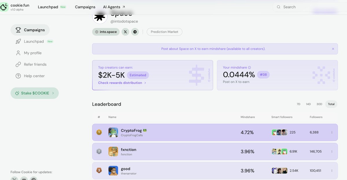347x180 pixels.
Task: Click the mindshare info icon
Action: tap(250, 67)
